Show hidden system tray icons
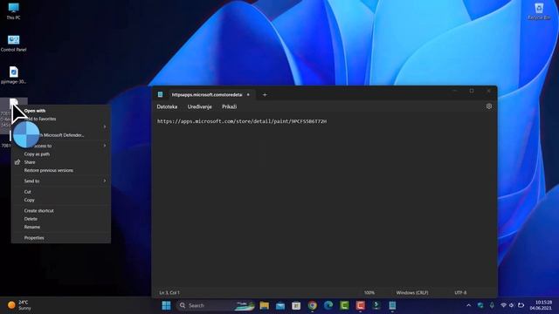 (468, 305)
